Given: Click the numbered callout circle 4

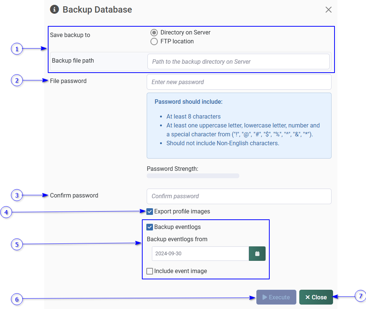Looking at the screenshot, I should pyautogui.click(x=6, y=213).
